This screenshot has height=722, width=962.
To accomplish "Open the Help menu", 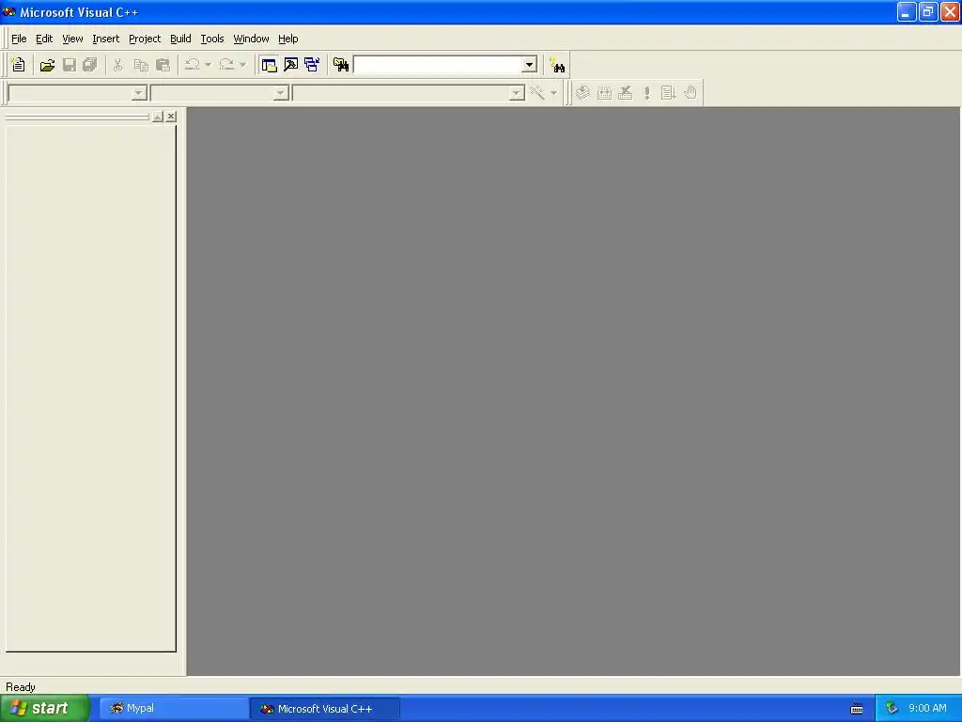I will tap(287, 39).
